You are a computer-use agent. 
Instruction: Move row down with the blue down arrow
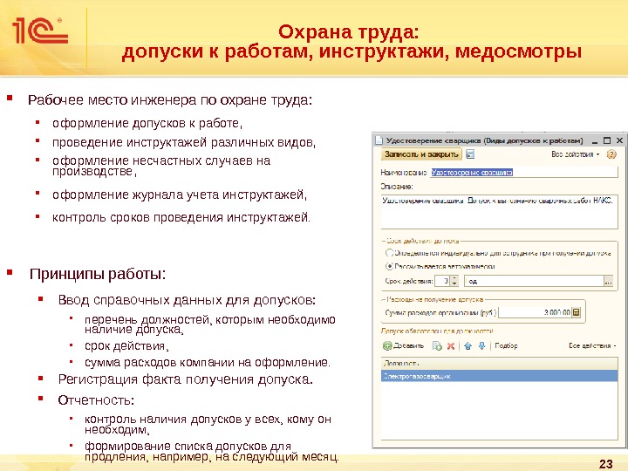481,345
